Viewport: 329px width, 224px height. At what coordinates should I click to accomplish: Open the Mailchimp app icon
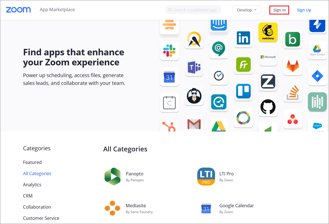(268, 32)
